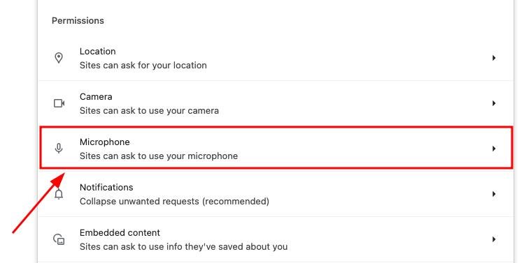Select the Microphone permission title
Image resolution: width=524 pixels, height=263 pixels.
[x=105, y=142]
